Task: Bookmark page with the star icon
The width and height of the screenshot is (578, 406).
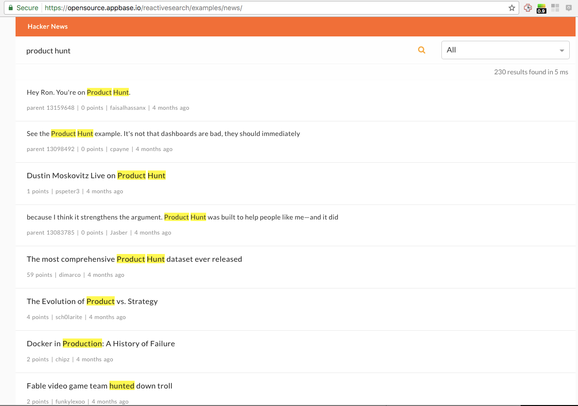Action: [x=512, y=8]
